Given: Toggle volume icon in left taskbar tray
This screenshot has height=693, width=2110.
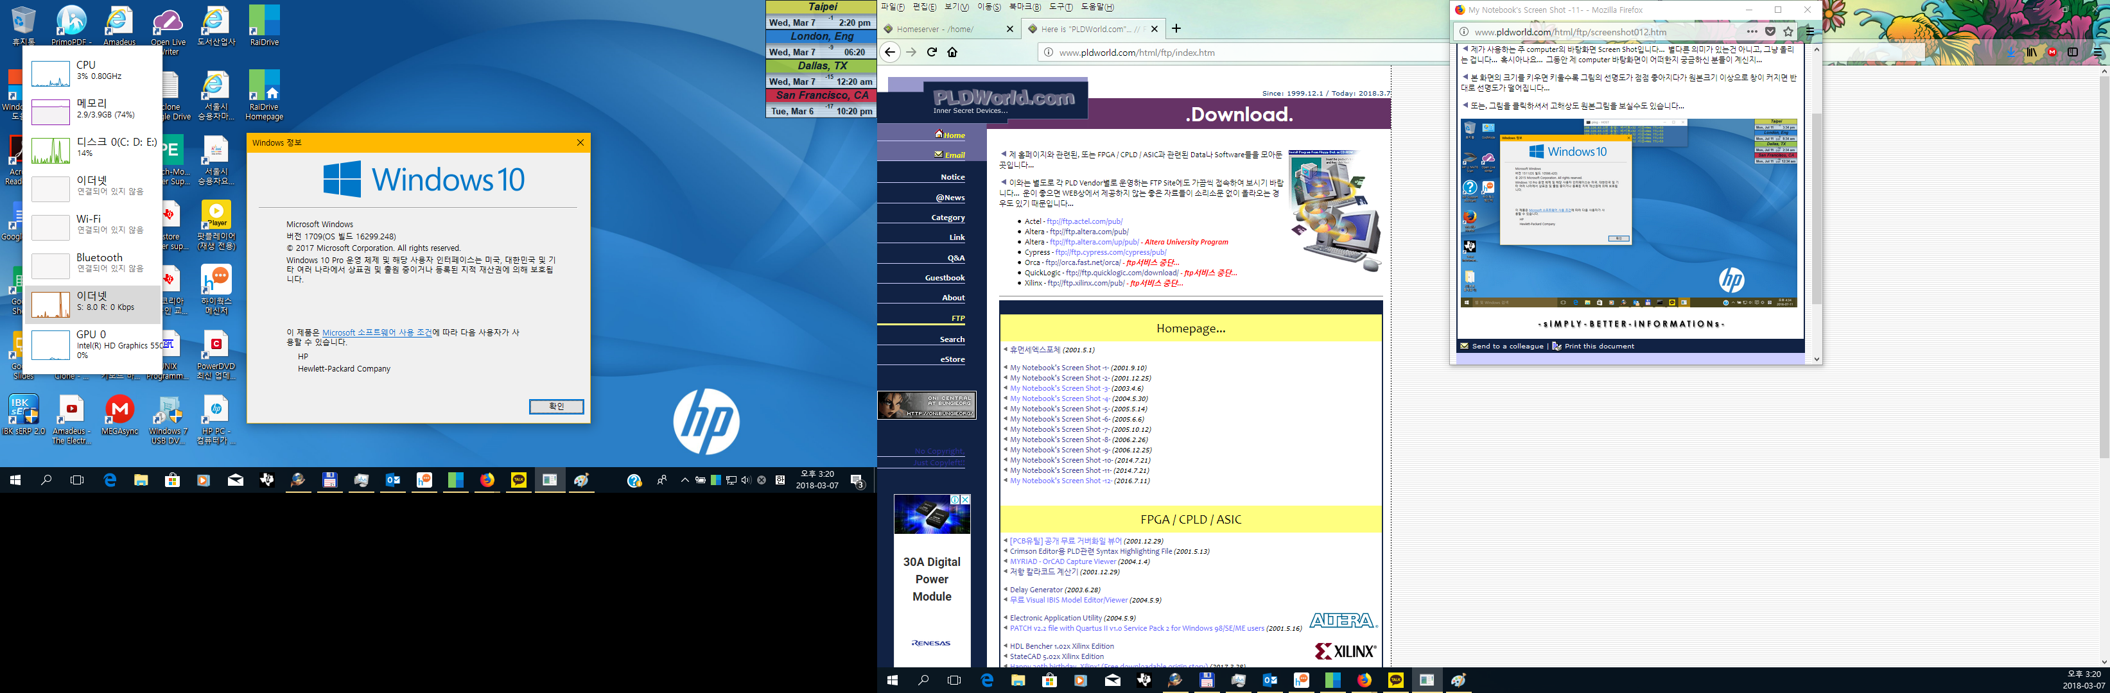Looking at the screenshot, I should [745, 480].
